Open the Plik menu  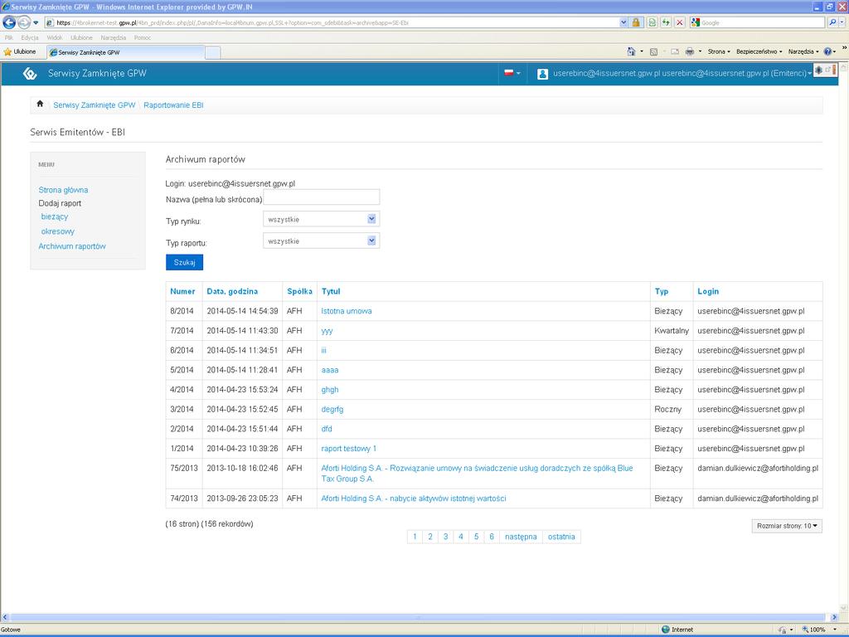click(8, 37)
